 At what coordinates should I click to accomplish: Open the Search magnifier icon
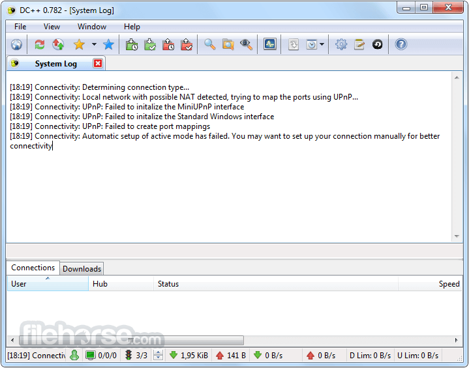pyautogui.click(x=209, y=45)
